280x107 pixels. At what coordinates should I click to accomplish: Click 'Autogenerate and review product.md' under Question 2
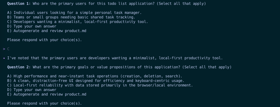[x=47, y=94]
